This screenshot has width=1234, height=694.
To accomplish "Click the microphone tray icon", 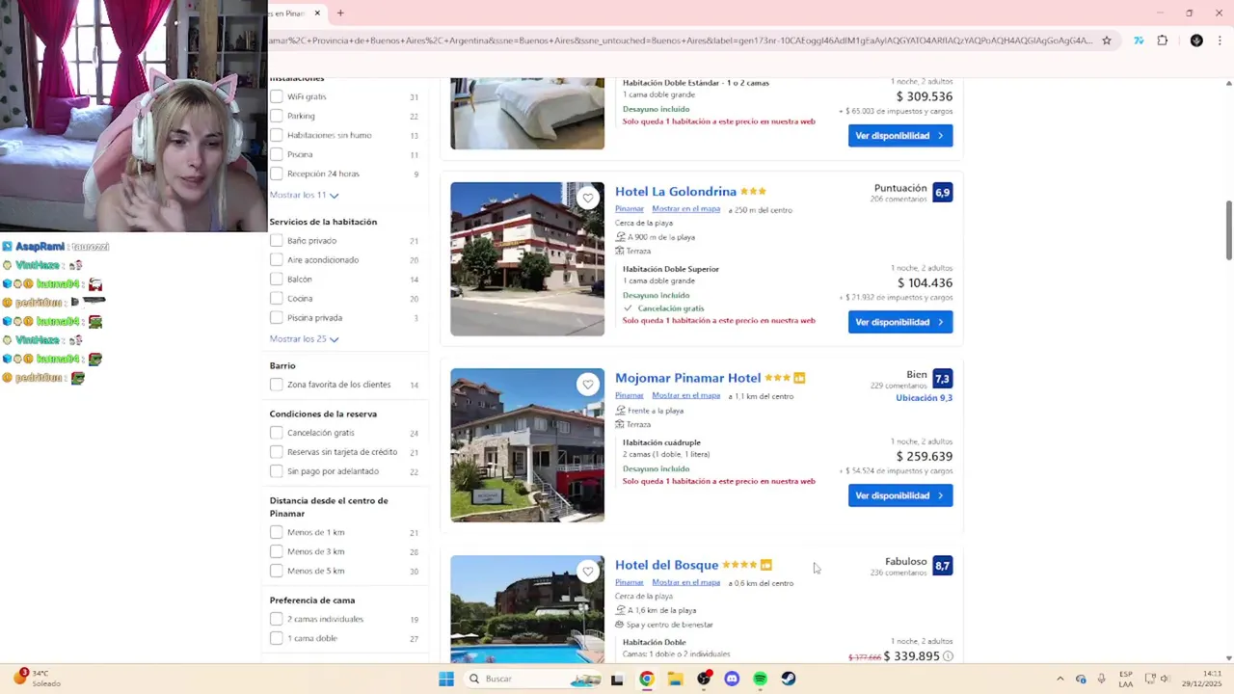I will pos(1101,679).
